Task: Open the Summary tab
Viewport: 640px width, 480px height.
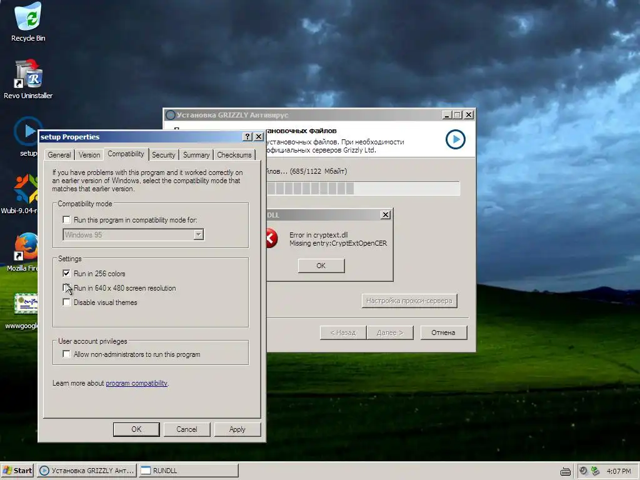Action: [x=196, y=155]
